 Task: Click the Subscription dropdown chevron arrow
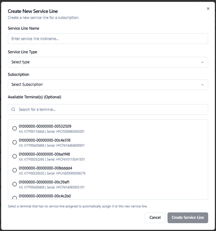(x=202, y=85)
